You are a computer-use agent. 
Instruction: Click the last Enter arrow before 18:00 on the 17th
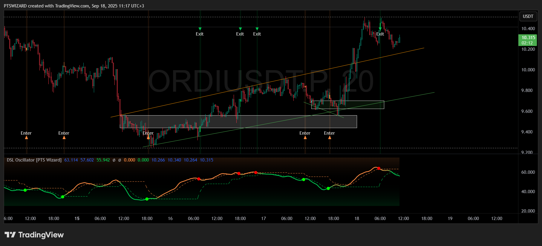click(330, 138)
